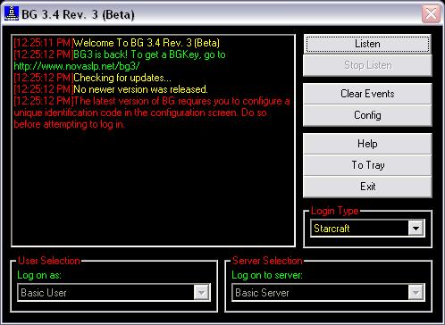Click the red identification code warning message
This screenshot has height=325, width=445.
tap(152, 112)
